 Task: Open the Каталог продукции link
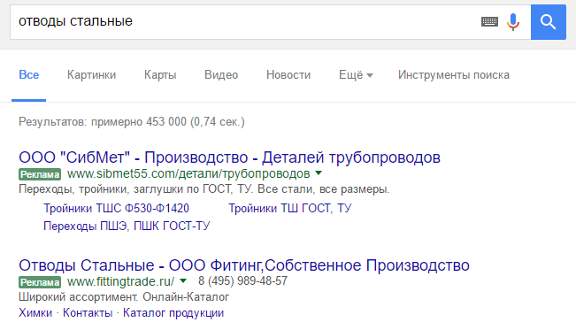click(173, 312)
